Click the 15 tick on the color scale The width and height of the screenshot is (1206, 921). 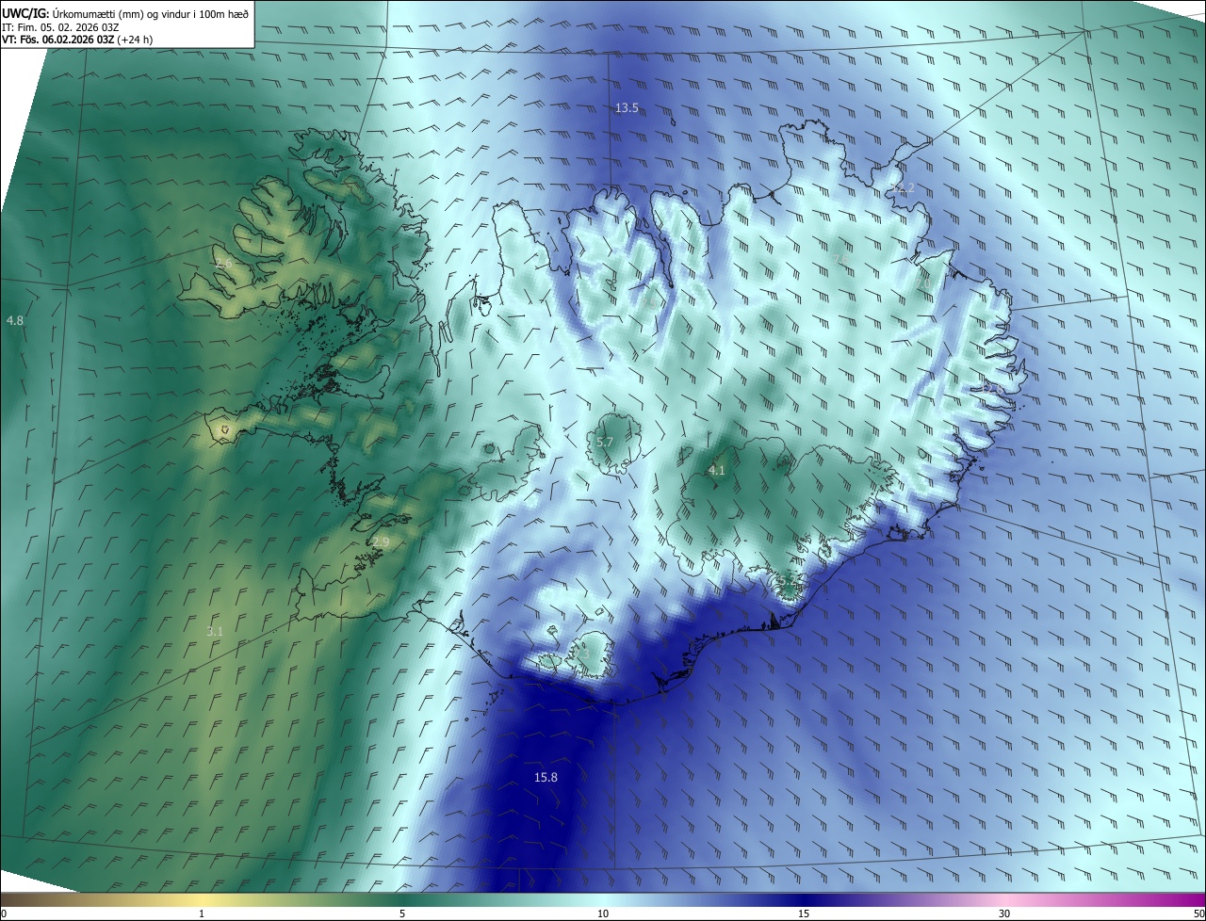804,913
